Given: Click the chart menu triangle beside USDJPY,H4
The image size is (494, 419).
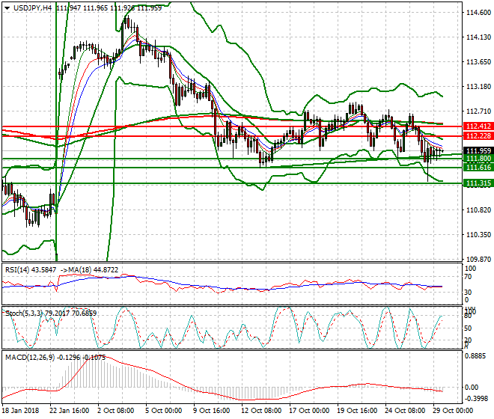Looking at the screenshot, I should pyautogui.click(x=7, y=8).
